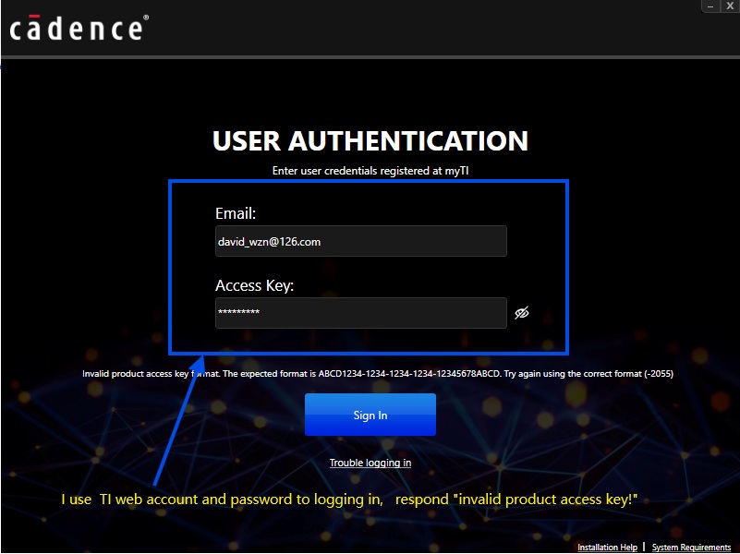Viewport: 740px width, 554px height.
Task: Open the Trouble logging in link
Action: 370,463
